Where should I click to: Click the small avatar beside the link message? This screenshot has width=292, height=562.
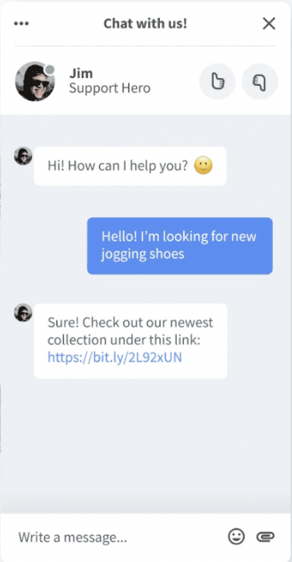(x=23, y=312)
